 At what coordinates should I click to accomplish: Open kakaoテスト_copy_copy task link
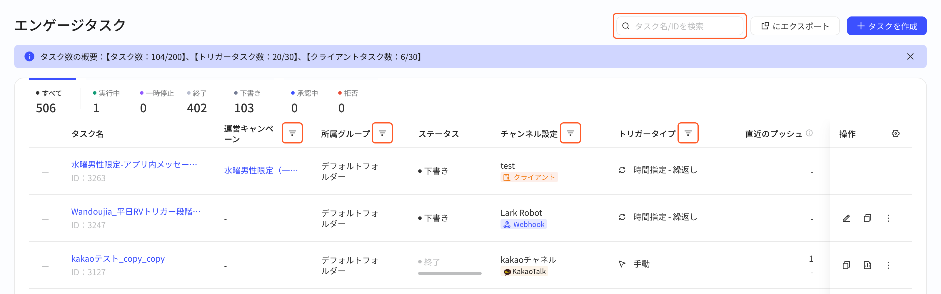coord(118,259)
